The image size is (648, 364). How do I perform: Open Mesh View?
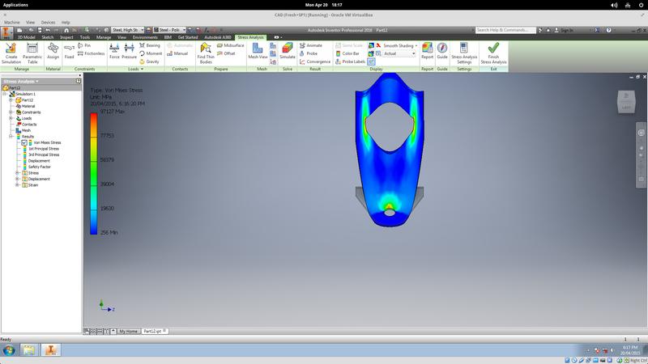(x=258, y=50)
